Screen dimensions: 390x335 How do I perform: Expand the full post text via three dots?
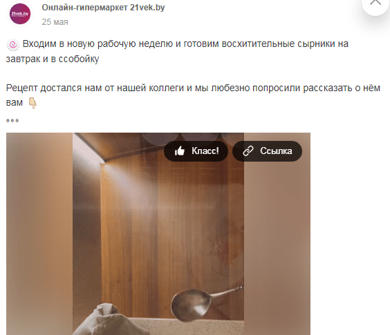pos(12,120)
